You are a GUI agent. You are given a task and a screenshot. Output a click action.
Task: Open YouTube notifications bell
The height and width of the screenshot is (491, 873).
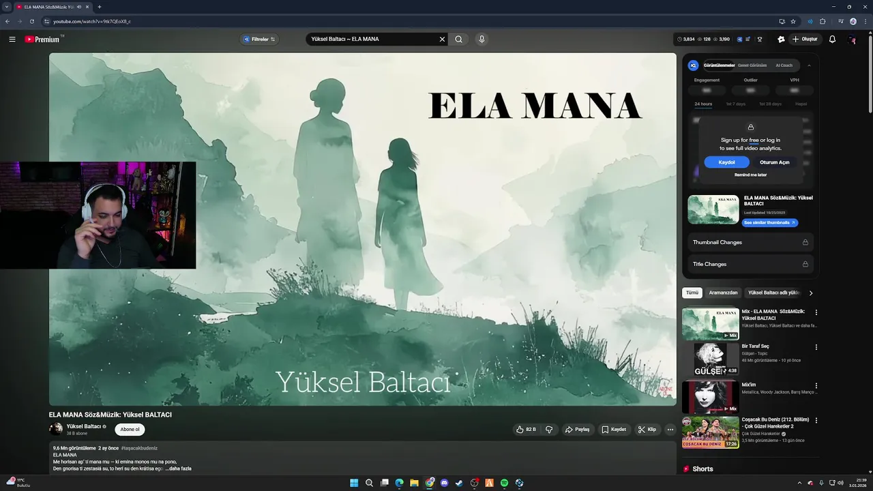tap(832, 40)
